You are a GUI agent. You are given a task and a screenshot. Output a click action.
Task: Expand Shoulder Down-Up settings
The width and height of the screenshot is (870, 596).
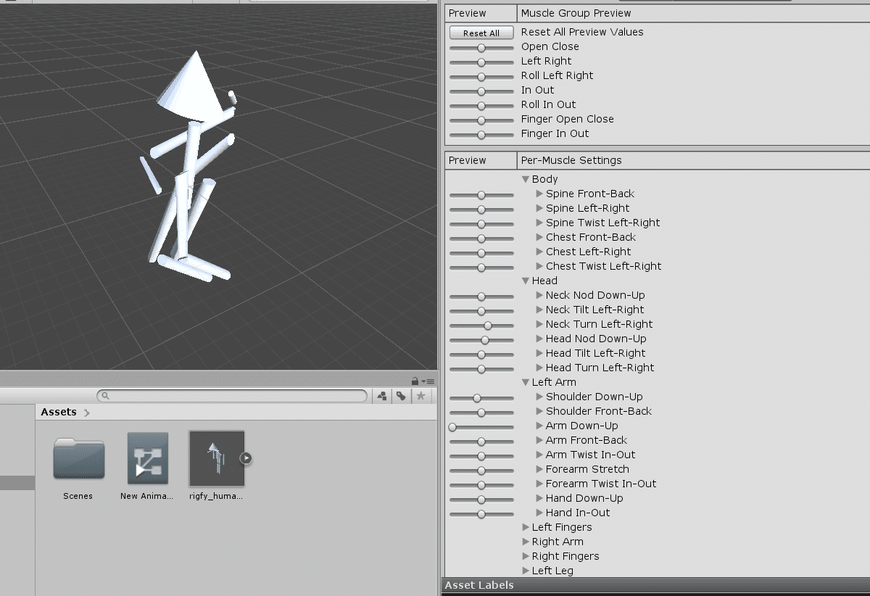point(539,397)
